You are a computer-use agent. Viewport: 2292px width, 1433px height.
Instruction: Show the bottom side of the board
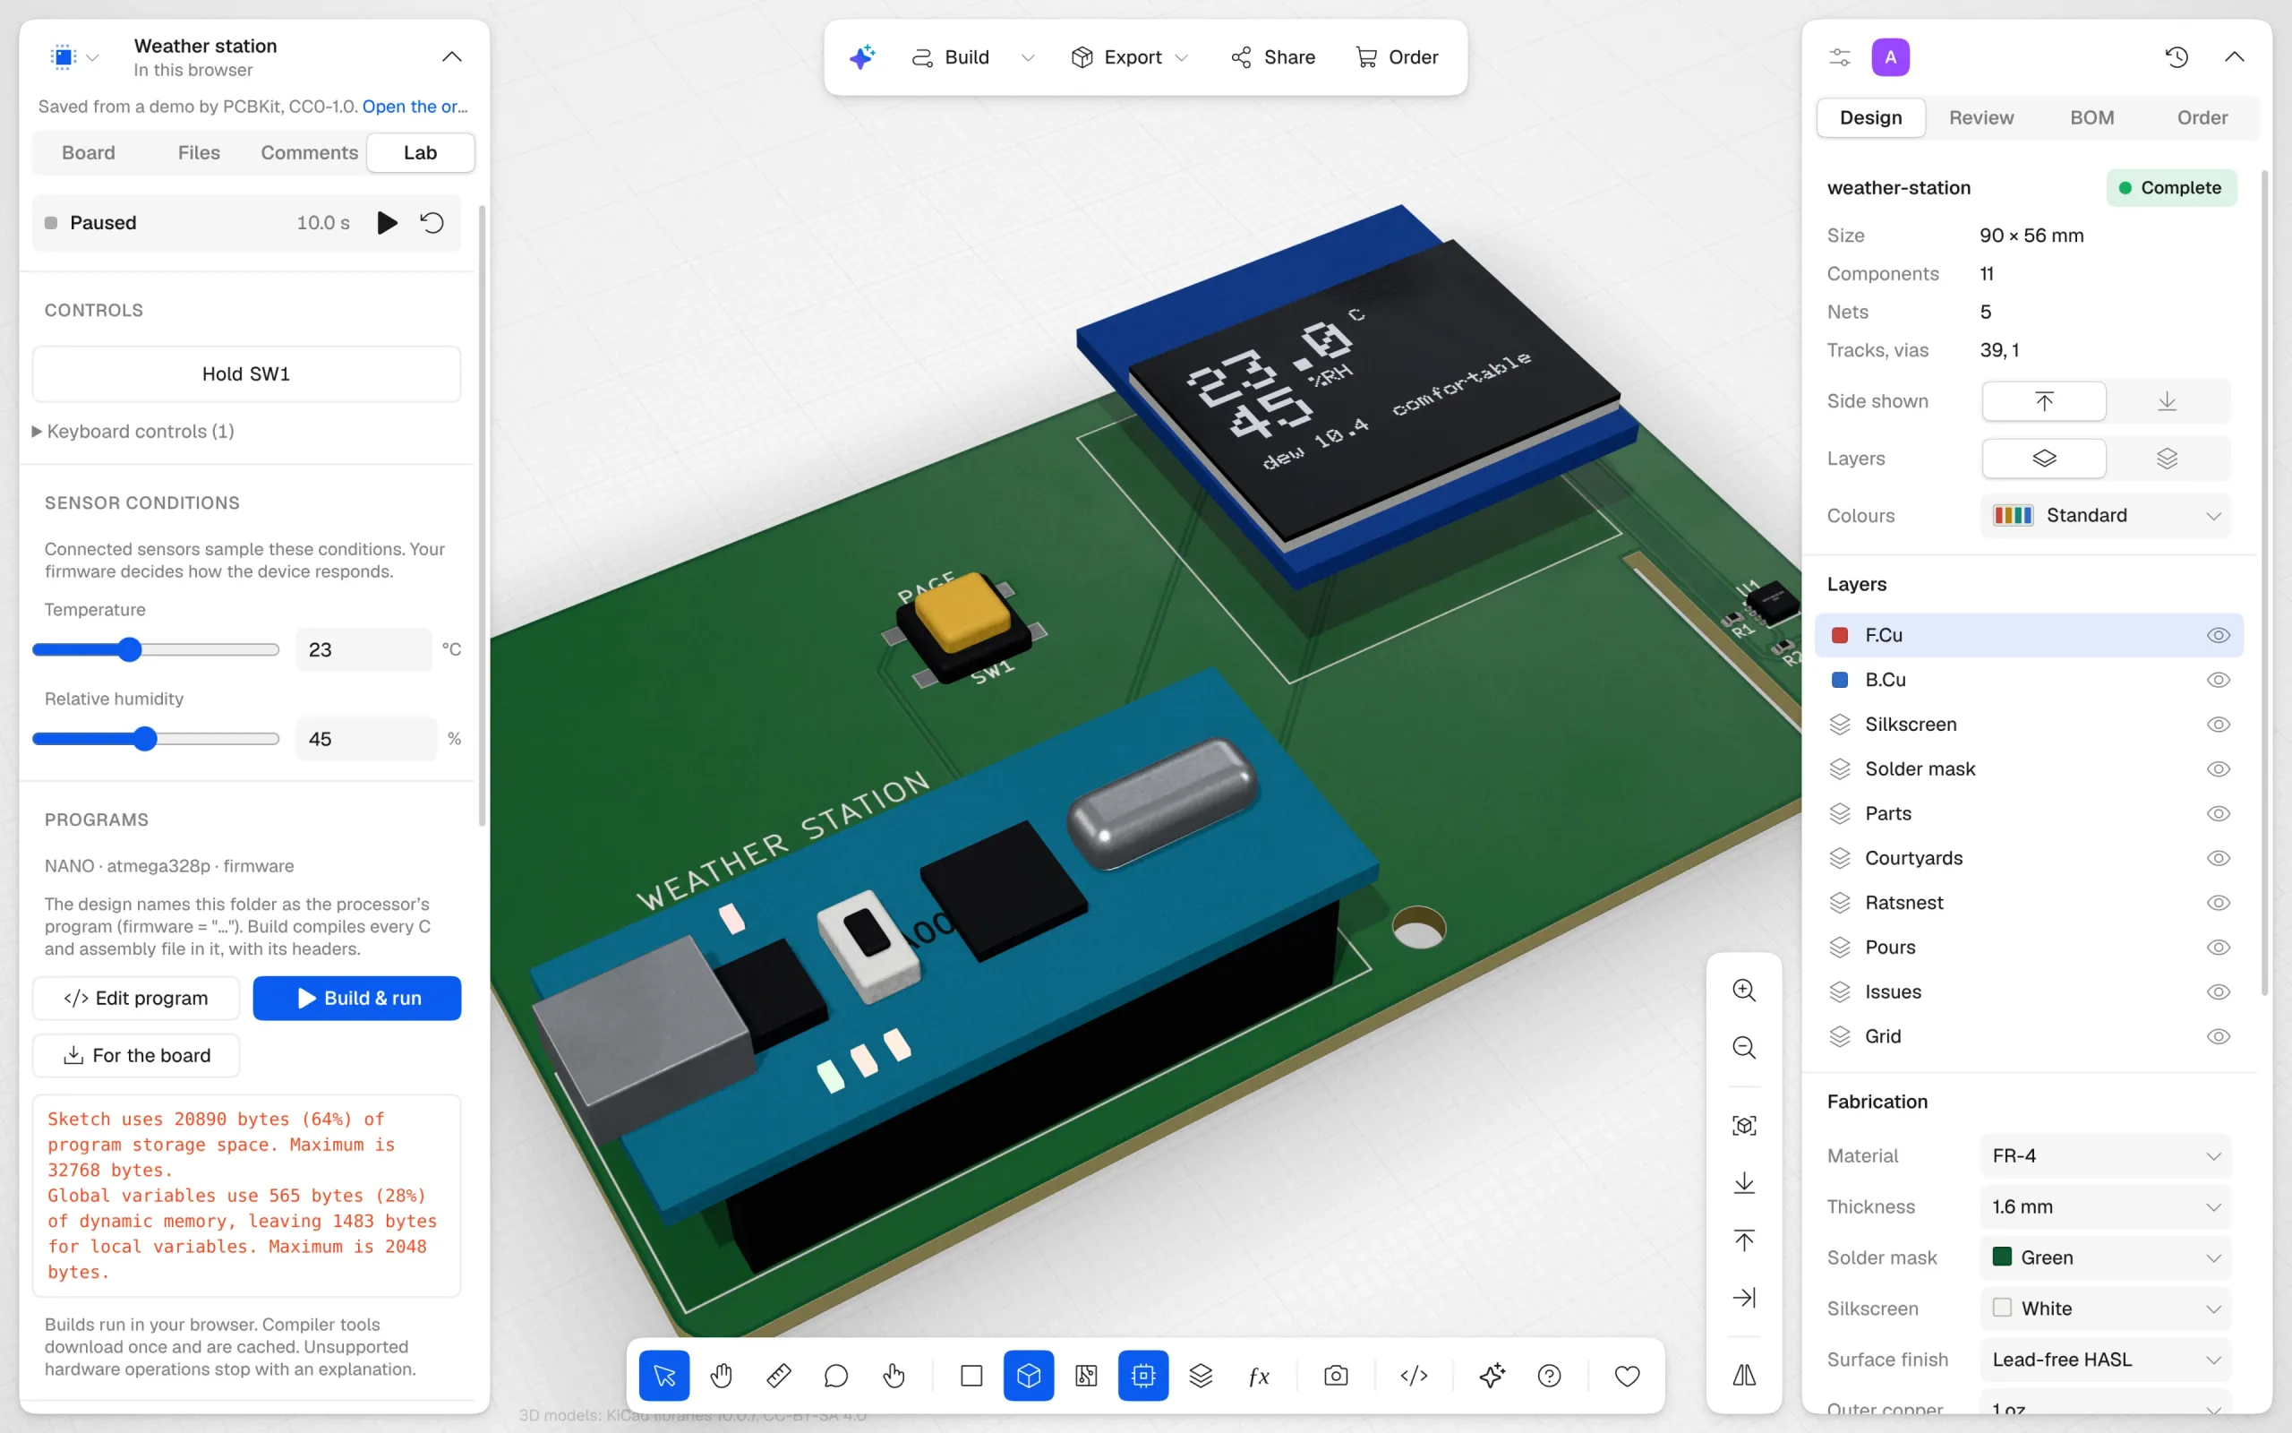pos(2167,401)
